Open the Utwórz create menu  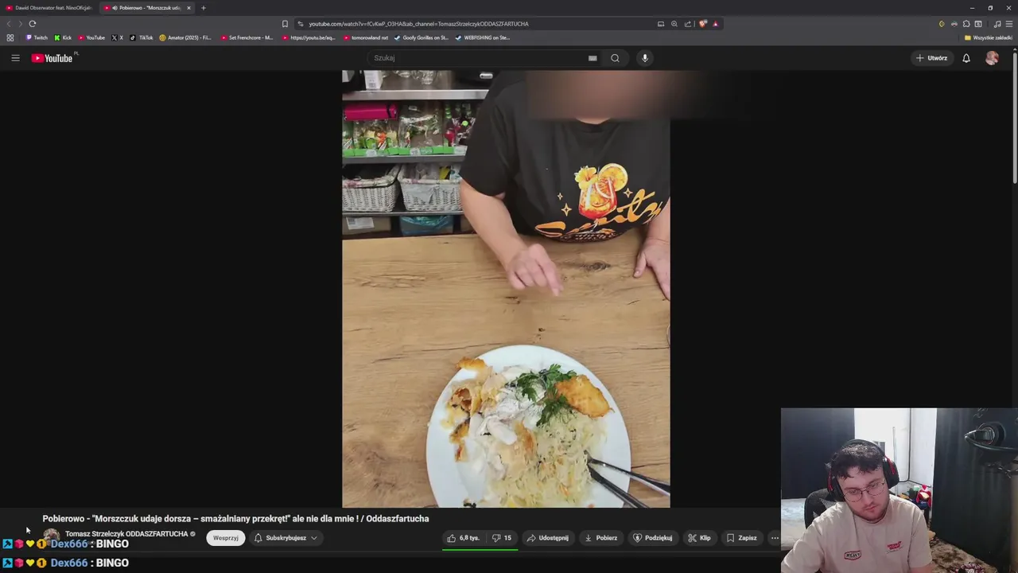click(931, 58)
